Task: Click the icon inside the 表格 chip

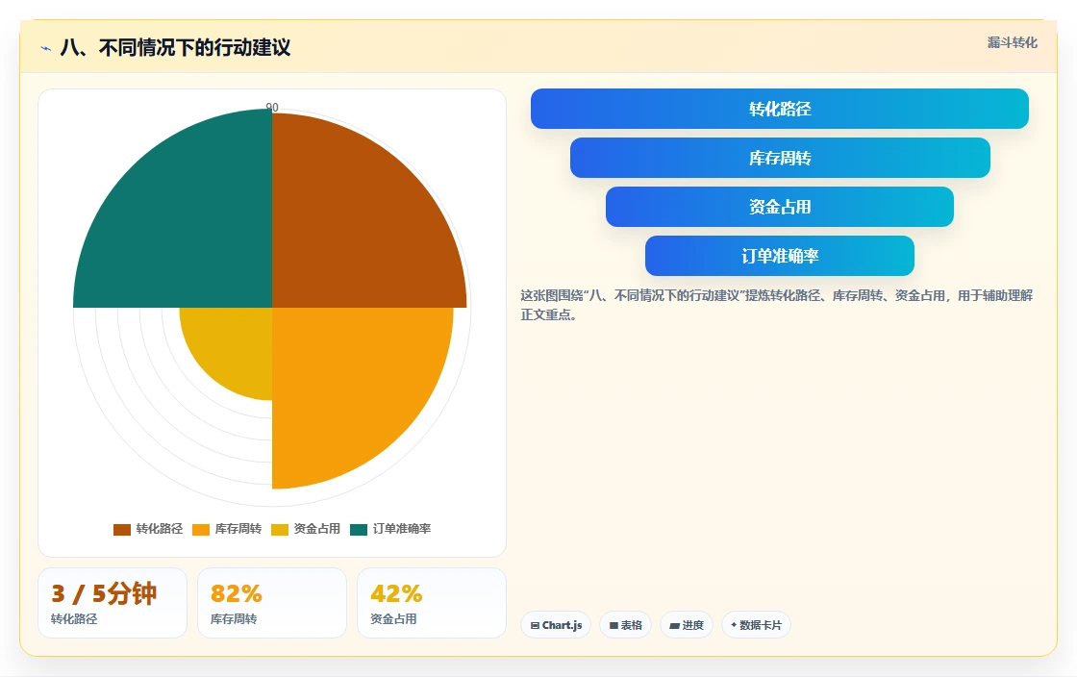Action: (614, 625)
